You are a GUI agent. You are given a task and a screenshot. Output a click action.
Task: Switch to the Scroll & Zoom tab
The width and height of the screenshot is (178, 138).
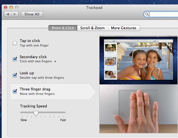point(92,28)
